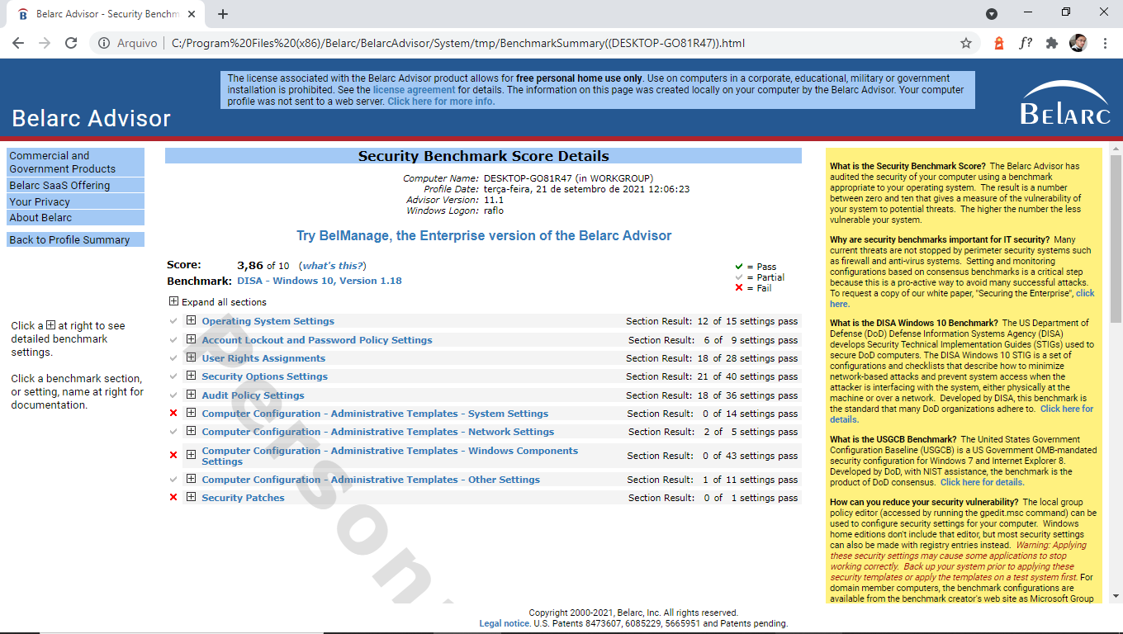
Task: Expand Audit Policy Settings section
Action: 191,395
